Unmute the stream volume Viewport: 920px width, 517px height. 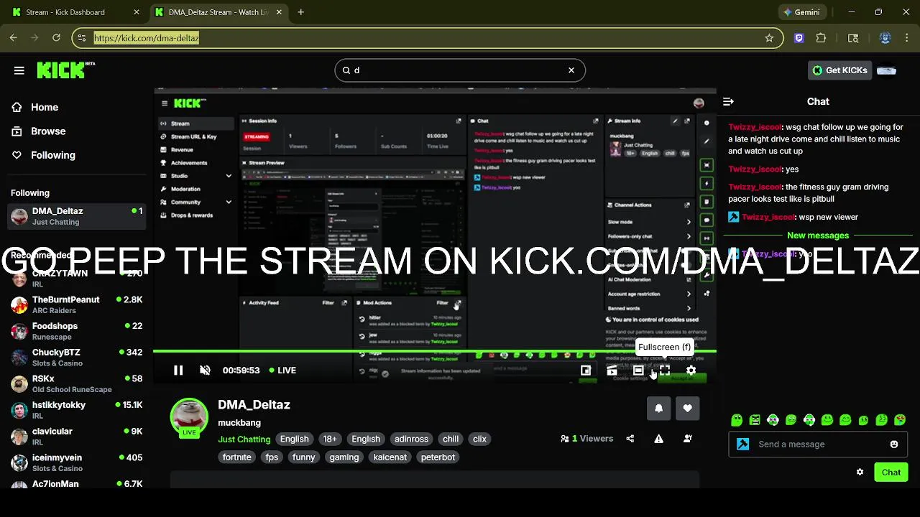tap(205, 371)
